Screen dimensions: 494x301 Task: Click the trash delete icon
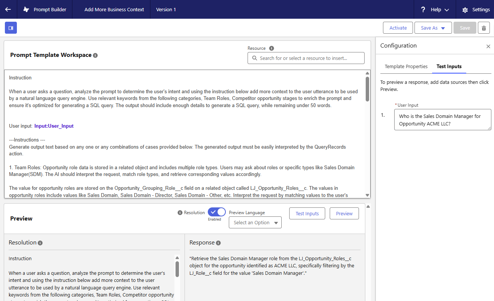coord(484,28)
